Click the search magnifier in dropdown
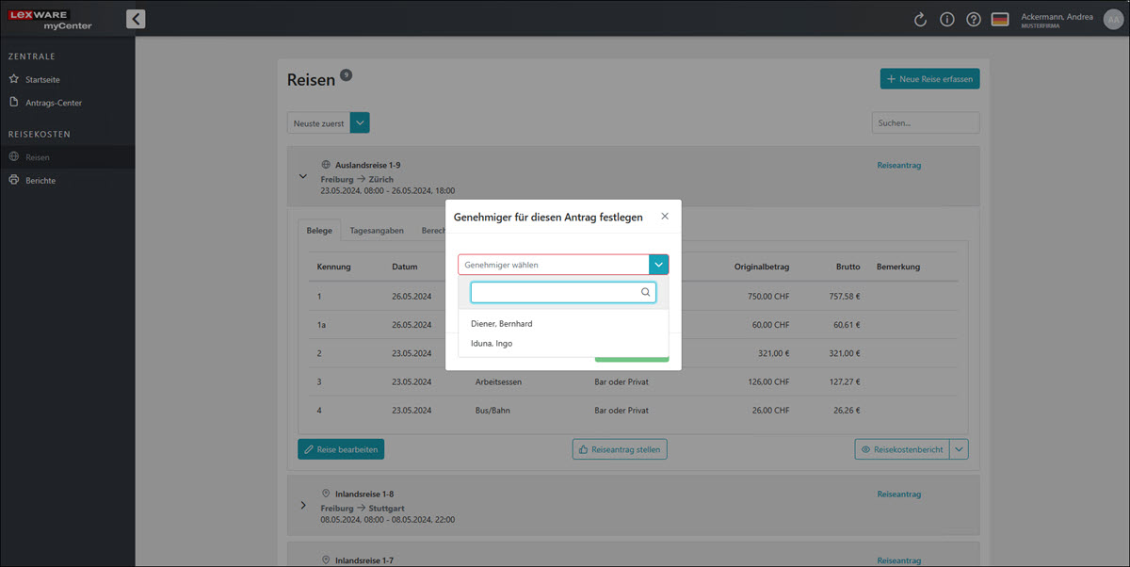 point(645,292)
